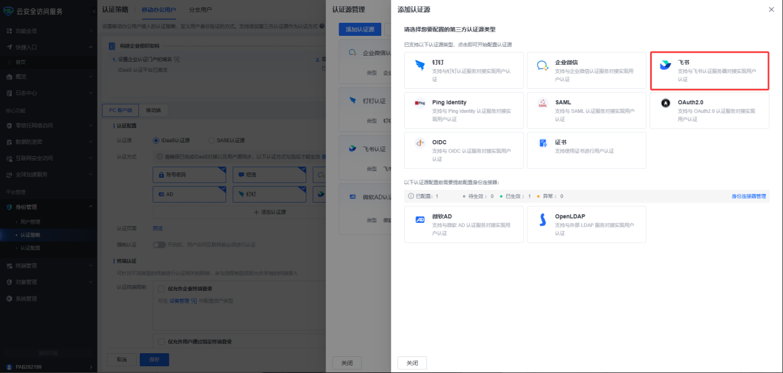Image resolution: width=783 pixels, height=373 pixels.
Task: Click the 微软AD card in 添加认证源 dialog
Action: [x=463, y=224]
